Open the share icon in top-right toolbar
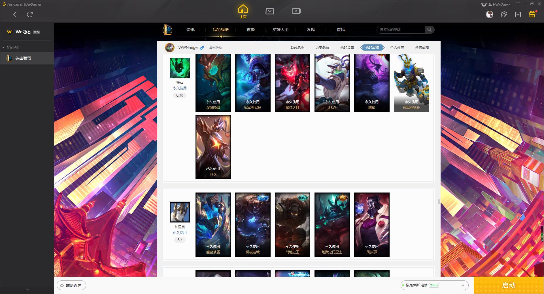Viewport: 544px width, 294px height. [504, 14]
